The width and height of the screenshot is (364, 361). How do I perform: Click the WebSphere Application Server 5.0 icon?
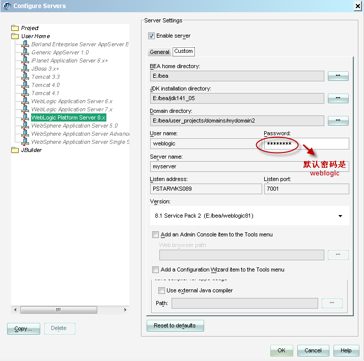click(25, 126)
